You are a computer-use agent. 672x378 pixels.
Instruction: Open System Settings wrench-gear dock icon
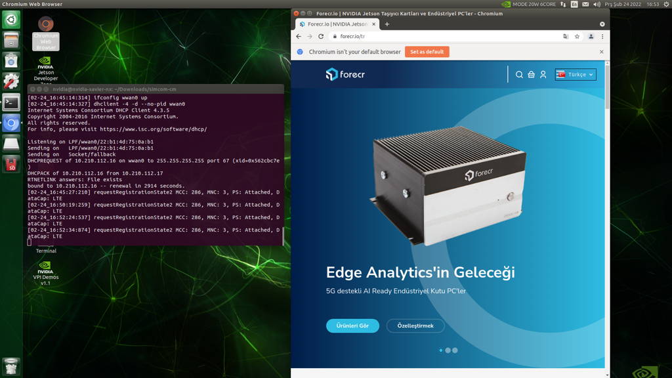(x=11, y=81)
